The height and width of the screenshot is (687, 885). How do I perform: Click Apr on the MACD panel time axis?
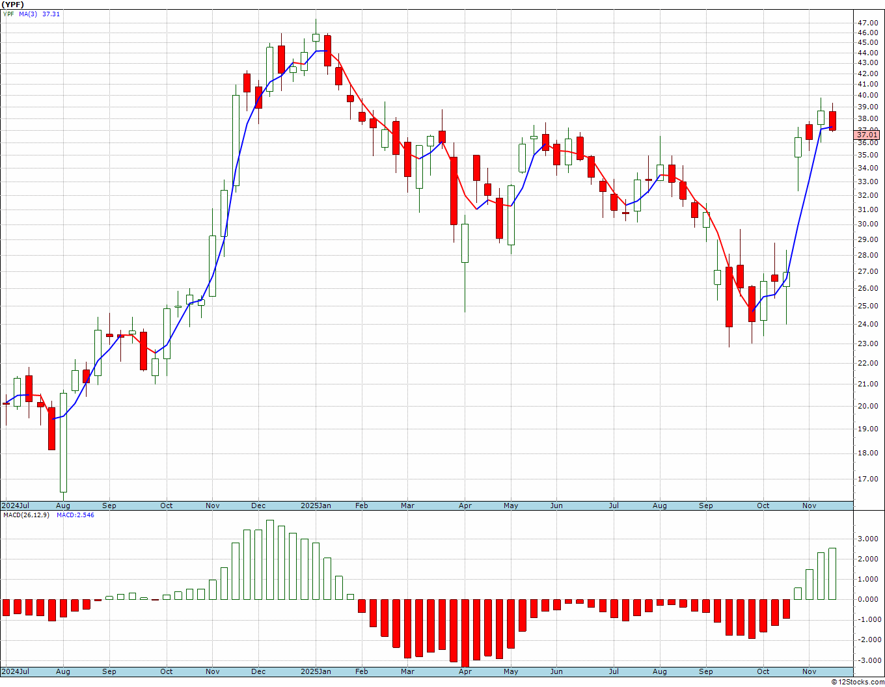coord(465,671)
